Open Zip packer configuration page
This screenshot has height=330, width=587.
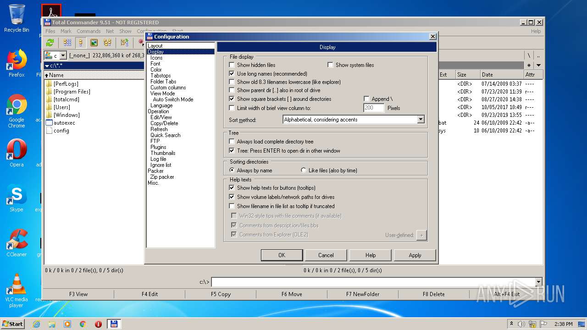pos(162,177)
